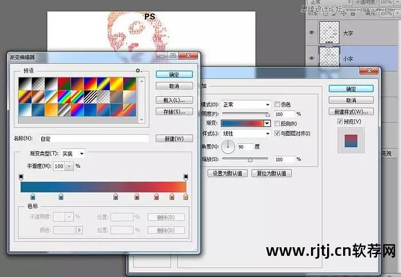Select the rightmost orange color stop
The height and width of the screenshot is (277, 401).
(186, 196)
